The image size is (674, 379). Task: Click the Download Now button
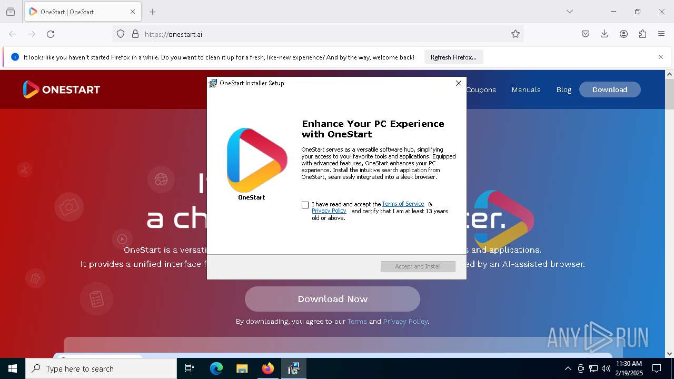coord(332,299)
